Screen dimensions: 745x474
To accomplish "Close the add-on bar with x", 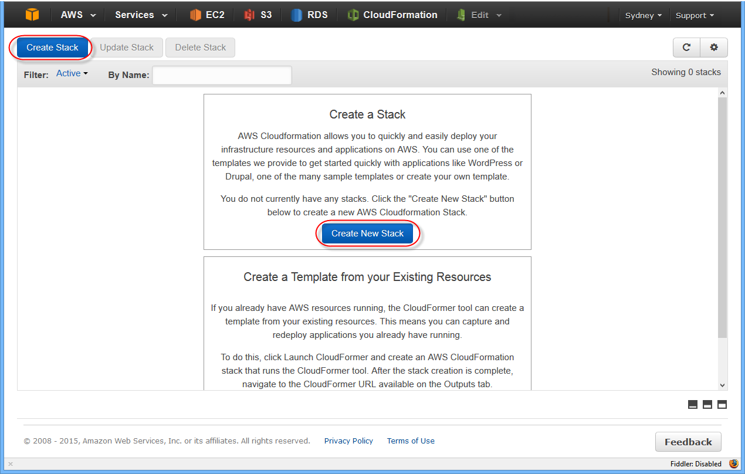I will pos(10,464).
